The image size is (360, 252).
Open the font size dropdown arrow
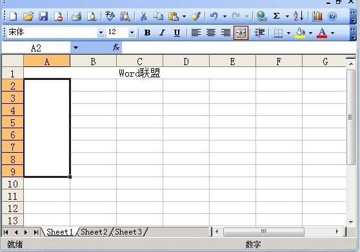click(132, 33)
